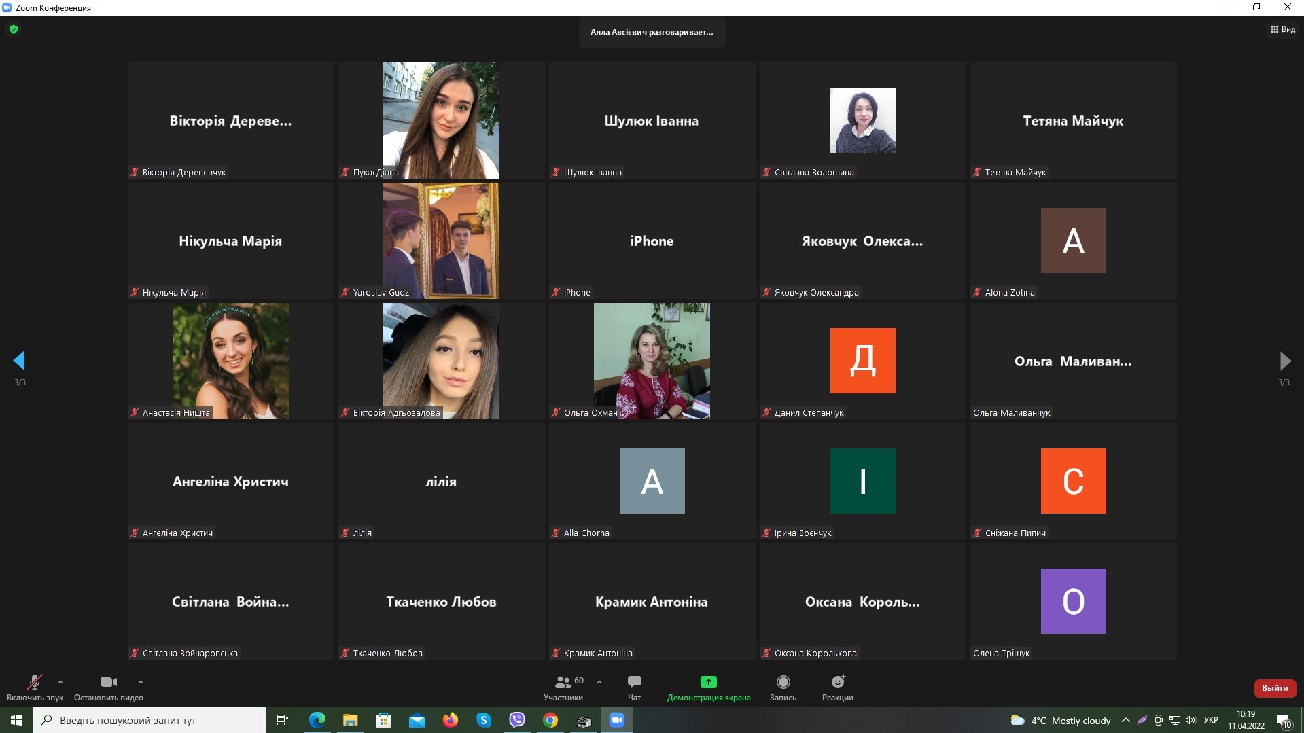Unmute microphone with Включить звук
Image resolution: width=1304 pixels, height=733 pixels.
[34, 682]
